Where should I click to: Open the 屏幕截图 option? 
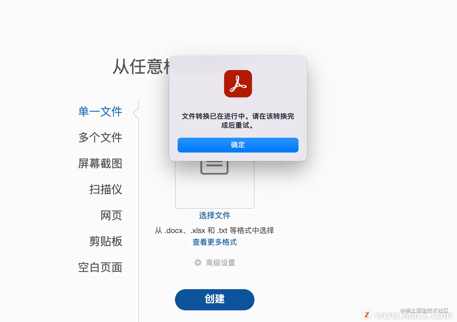100,163
